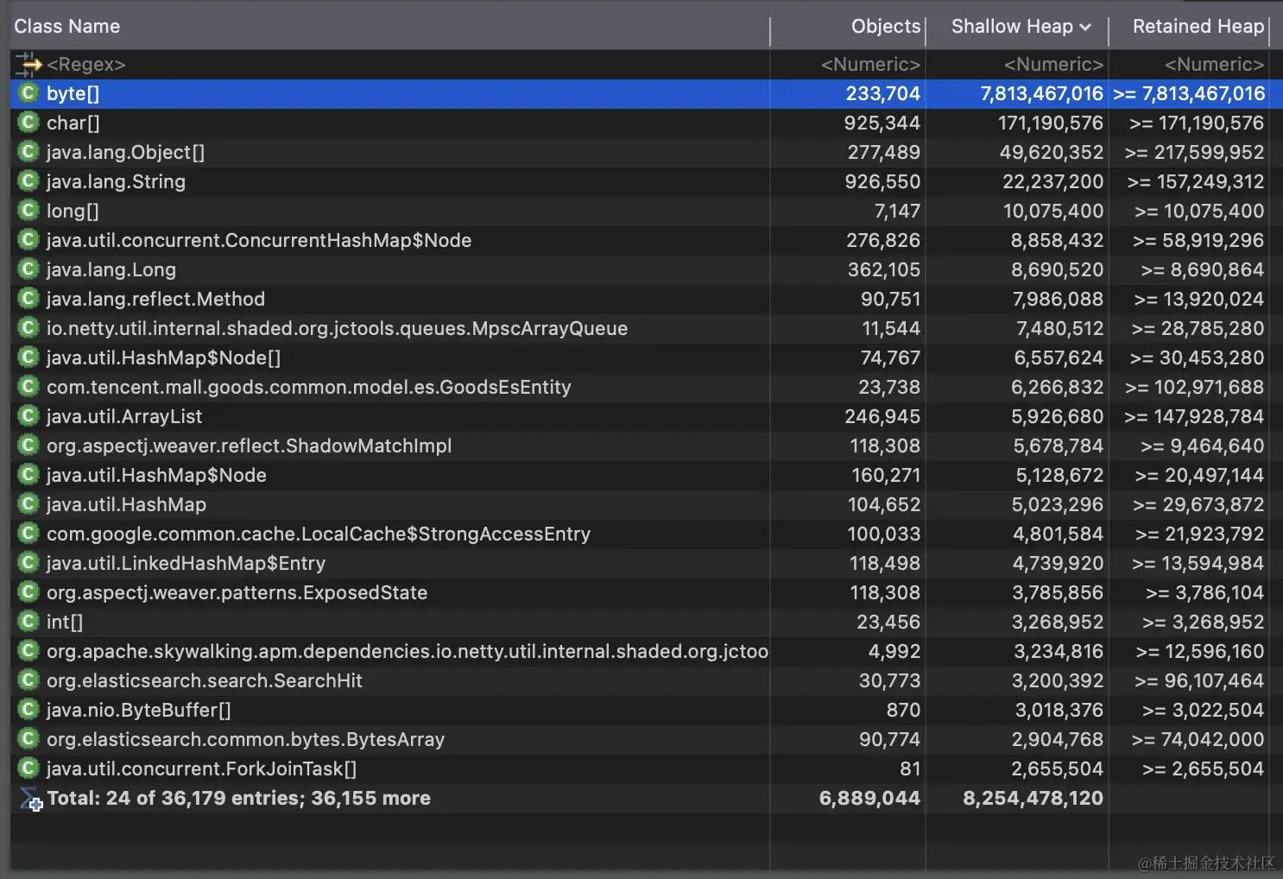This screenshot has width=1283, height=879.
Task: Click the LinkedHashMap$Entry class icon
Action: point(28,563)
